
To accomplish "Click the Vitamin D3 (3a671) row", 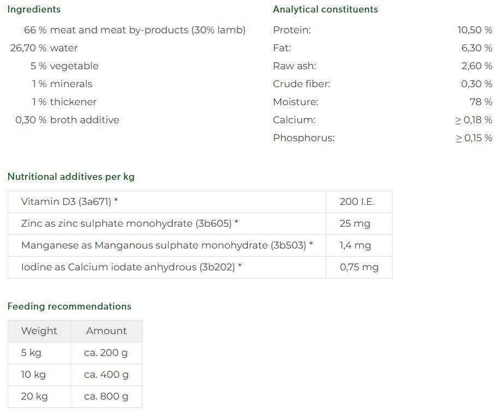I will pos(200,202).
